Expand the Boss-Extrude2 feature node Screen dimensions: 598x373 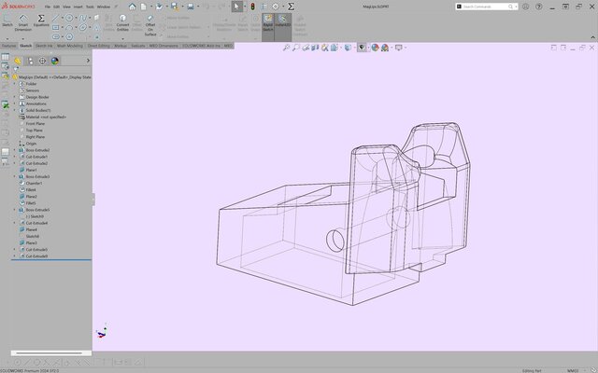pyautogui.click(x=15, y=150)
